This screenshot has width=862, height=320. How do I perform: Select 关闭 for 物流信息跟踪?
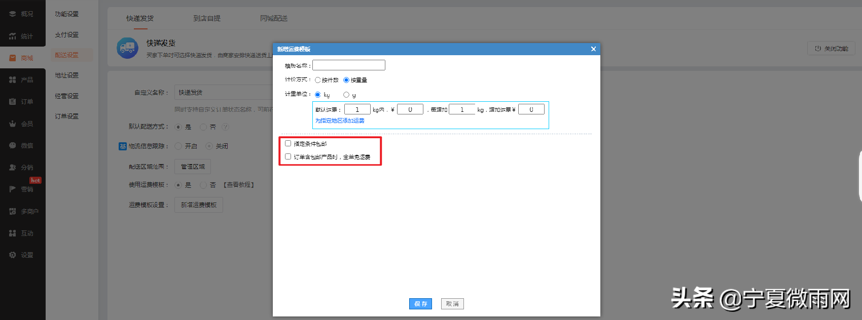209,146
